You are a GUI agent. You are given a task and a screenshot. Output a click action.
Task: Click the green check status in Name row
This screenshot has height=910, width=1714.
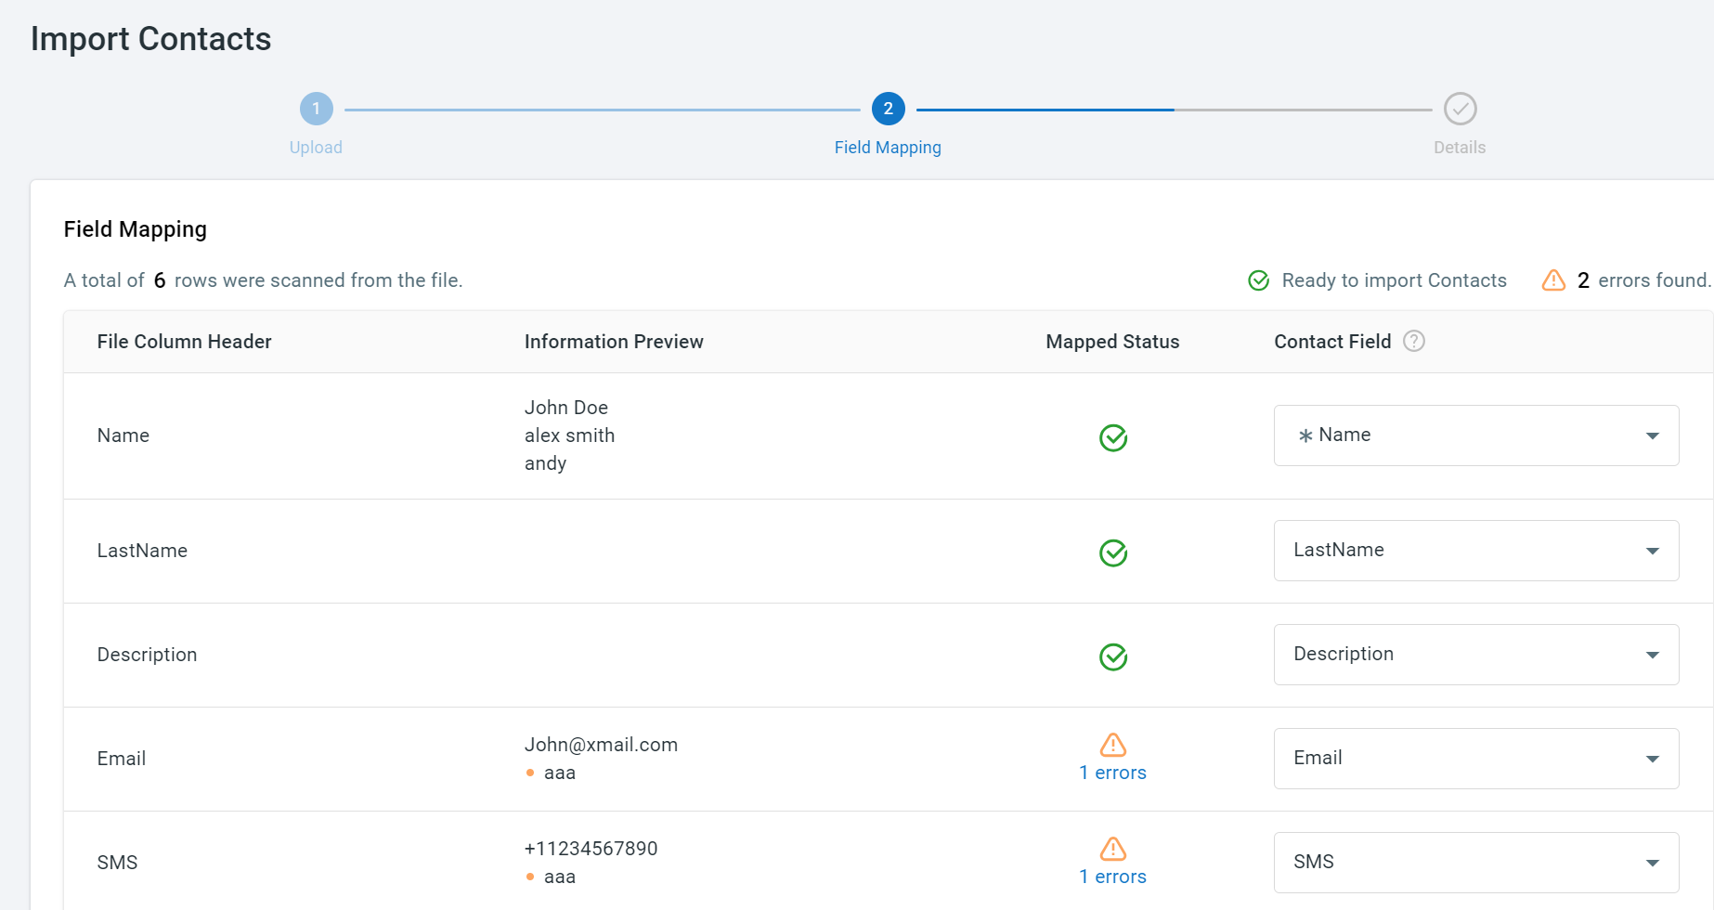coord(1112,437)
